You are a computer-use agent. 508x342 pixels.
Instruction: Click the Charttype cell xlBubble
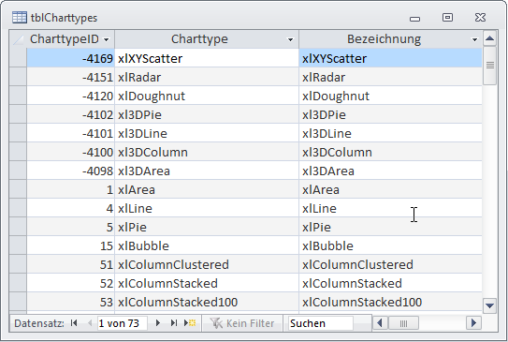click(x=207, y=245)
